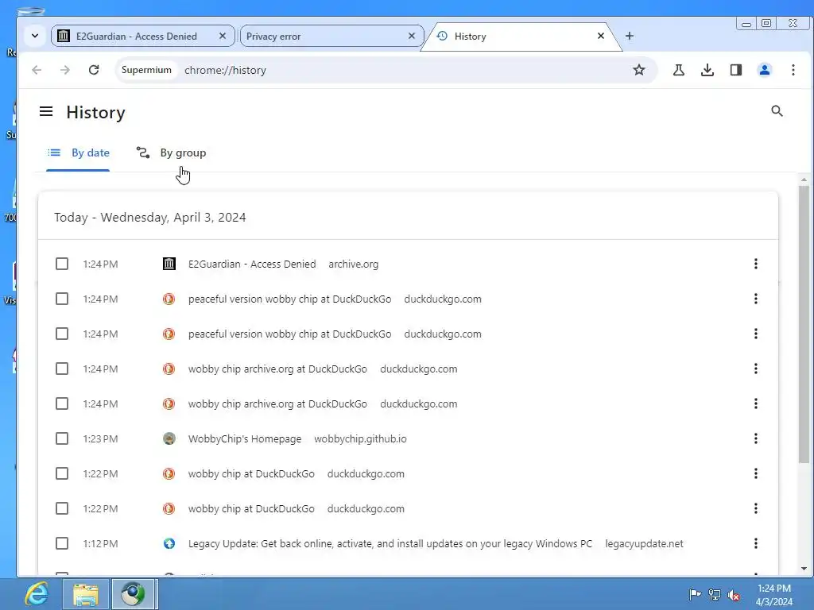Check the Legacy Update entry

62,543
